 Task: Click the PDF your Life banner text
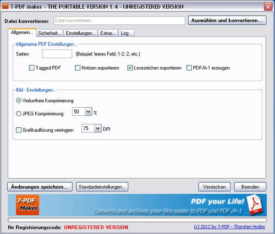(217, 201)
